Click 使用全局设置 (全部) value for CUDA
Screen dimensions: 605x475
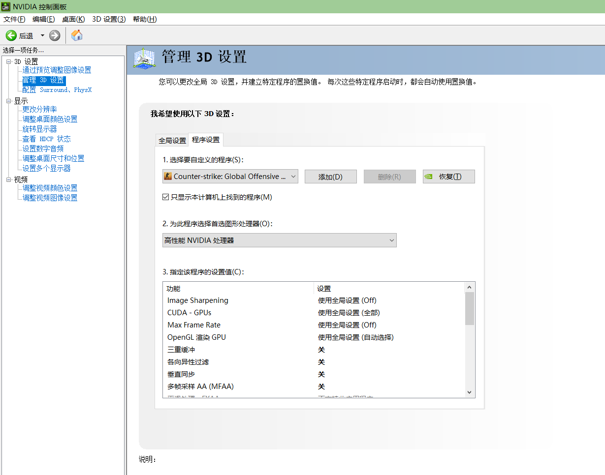[x=349, y=313]
